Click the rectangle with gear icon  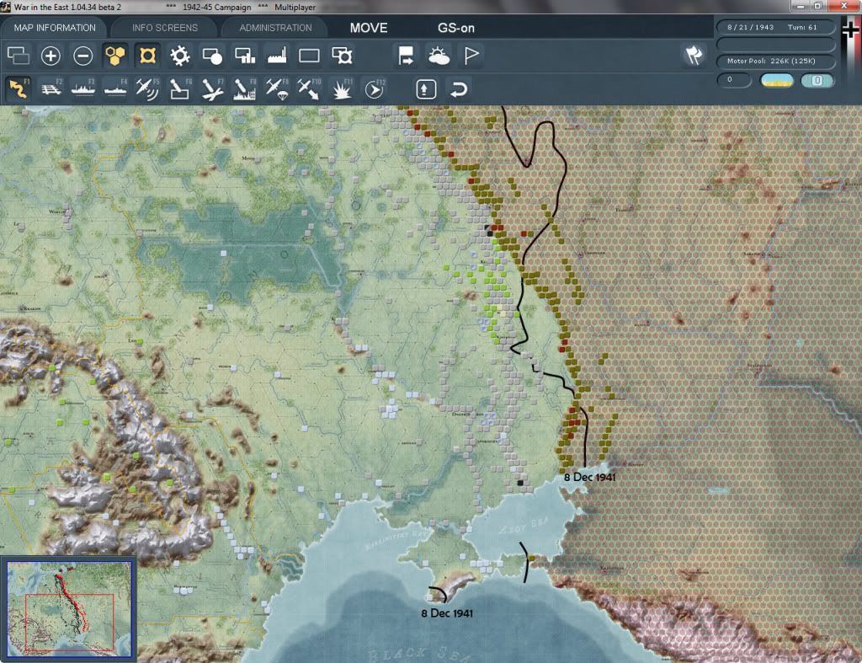click(x=342, y=56)
